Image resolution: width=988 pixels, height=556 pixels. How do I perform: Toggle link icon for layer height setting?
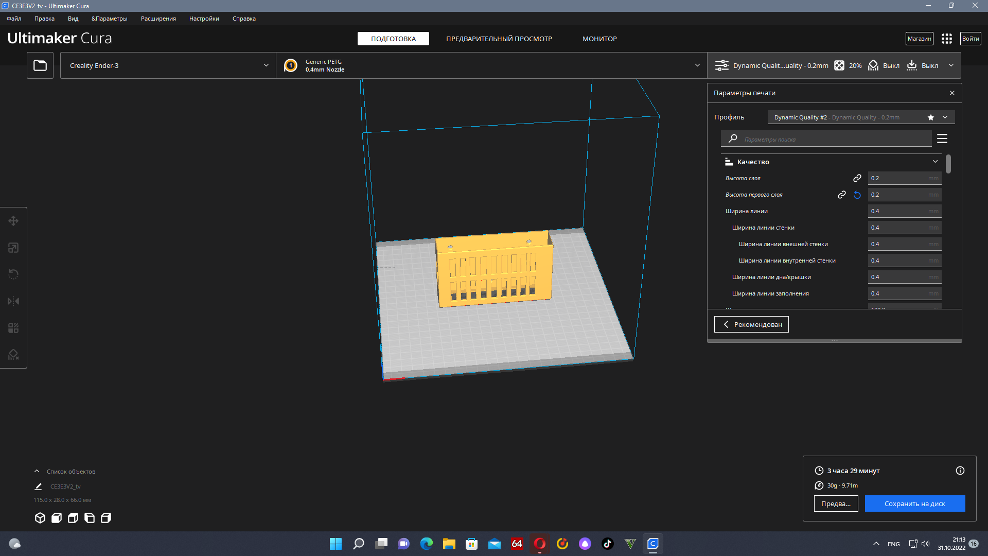click(x=857, y=178)
